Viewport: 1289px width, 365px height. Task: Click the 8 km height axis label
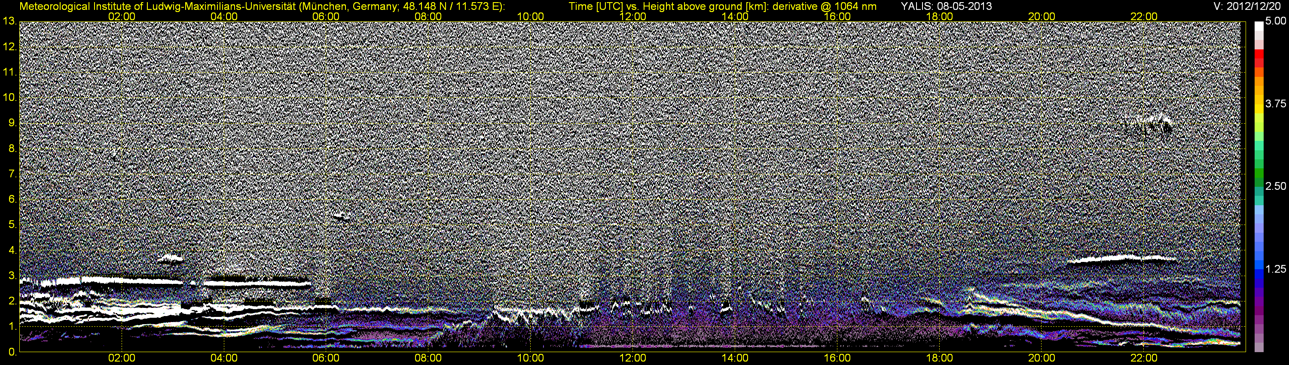click(12, 149)
